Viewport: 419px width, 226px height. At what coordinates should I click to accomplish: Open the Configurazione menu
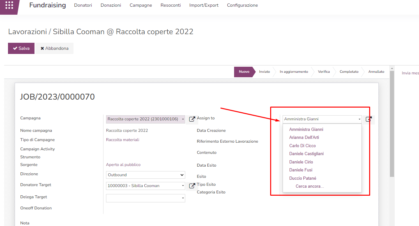242,5
